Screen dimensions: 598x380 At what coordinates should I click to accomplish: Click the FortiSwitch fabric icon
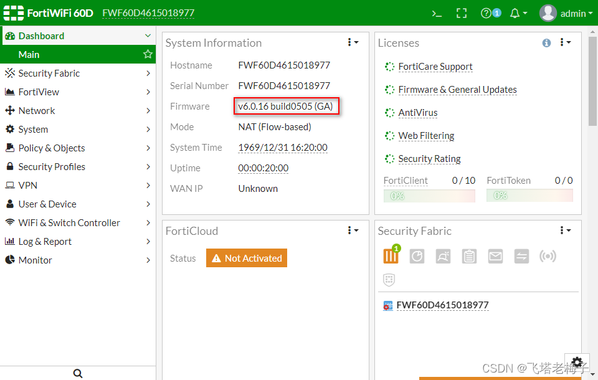pyautogui.click(x=521, y=257)
